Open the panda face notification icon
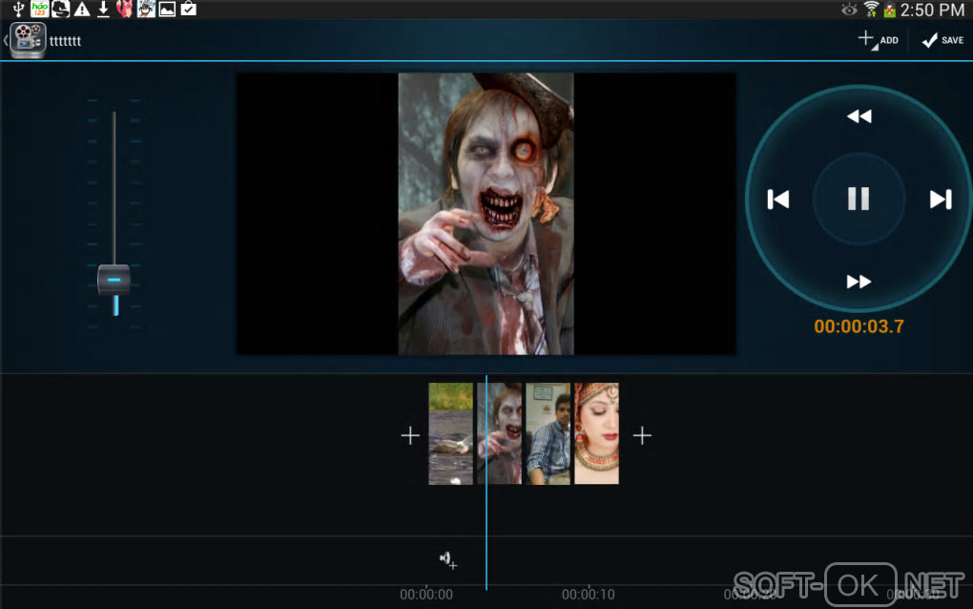 coord(147,9)
